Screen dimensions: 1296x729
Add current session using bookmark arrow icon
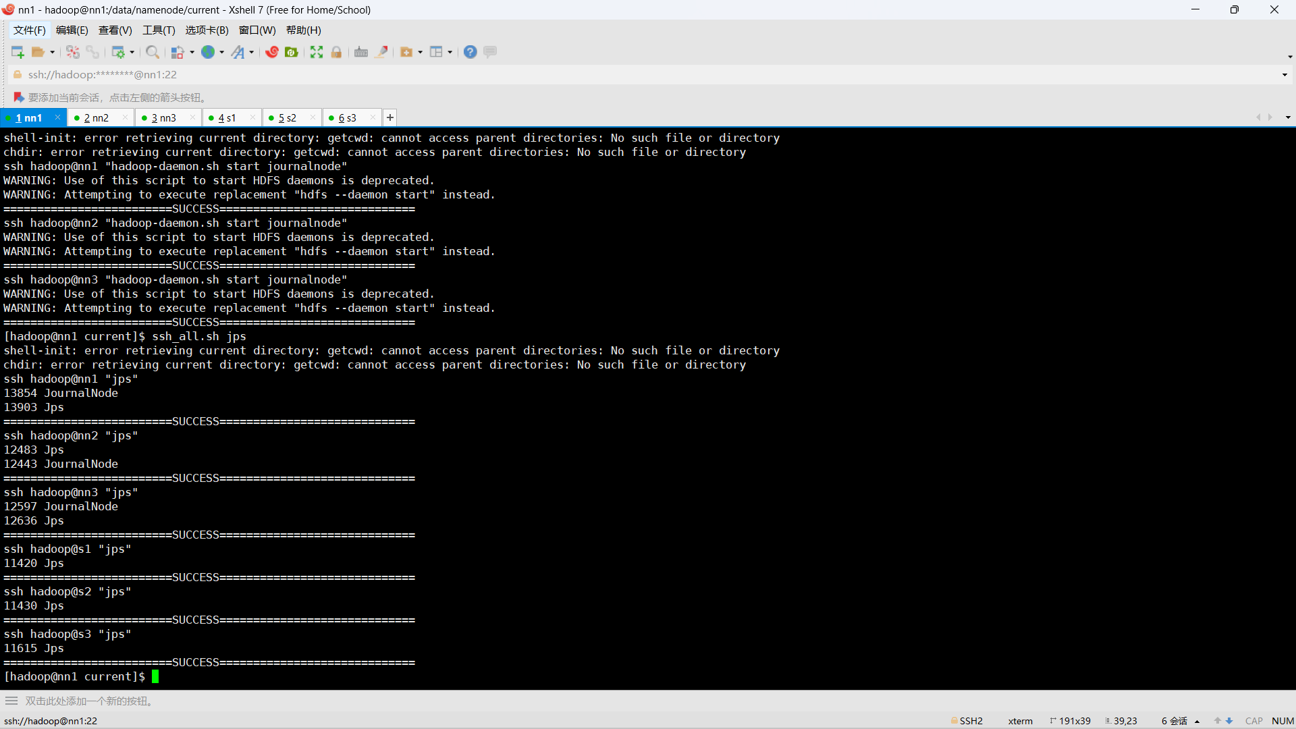pyautogui.click(x=19, y=97)
